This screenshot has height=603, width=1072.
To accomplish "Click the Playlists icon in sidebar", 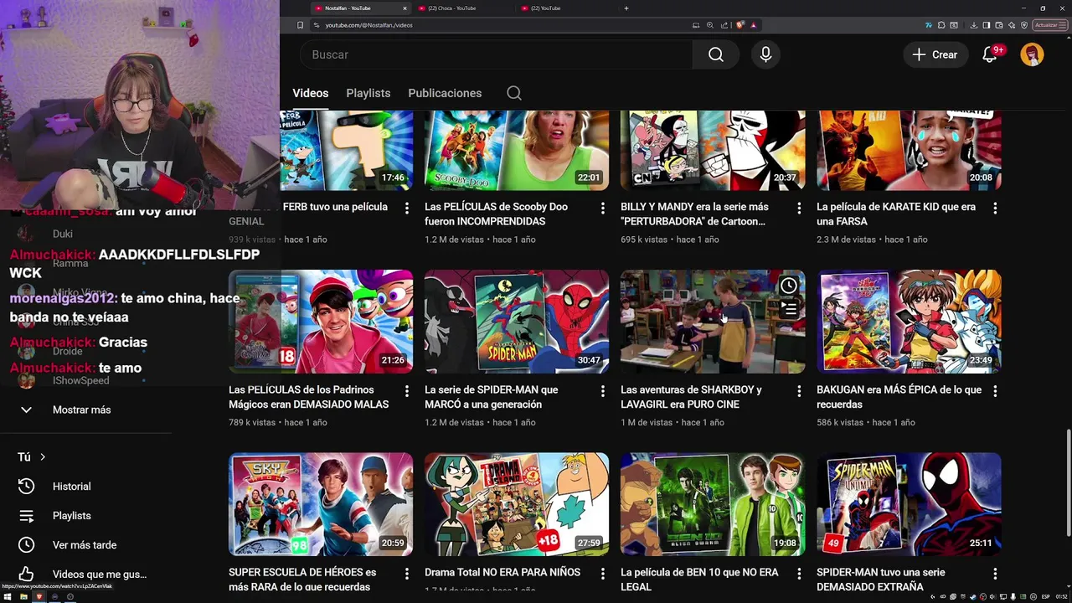I will (26, 516).
